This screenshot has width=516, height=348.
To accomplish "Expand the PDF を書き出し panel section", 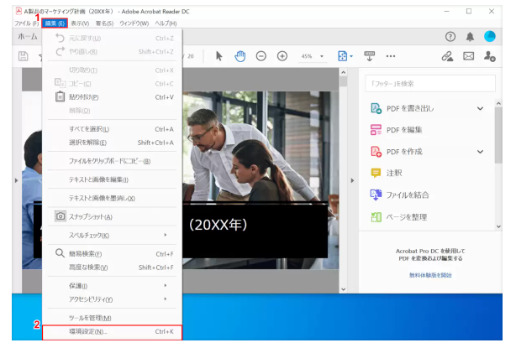I will point(480,108).
